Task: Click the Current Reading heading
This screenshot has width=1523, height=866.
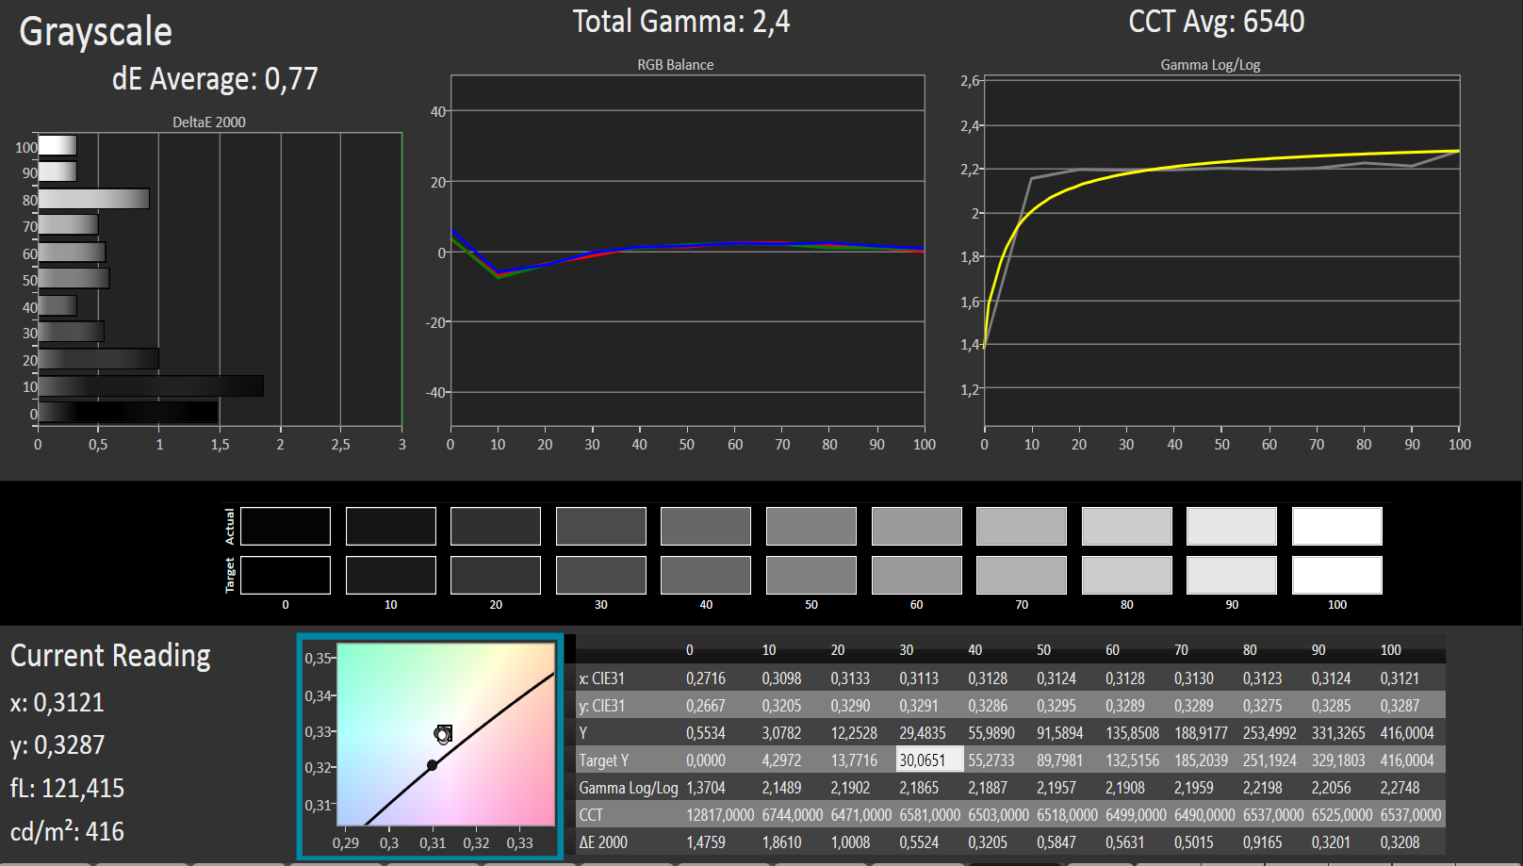Action: (x=110, y=656)
